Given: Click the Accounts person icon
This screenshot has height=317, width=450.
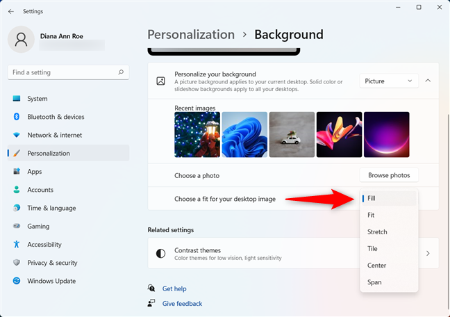Looking at the screenshot, I should [17, 190].
